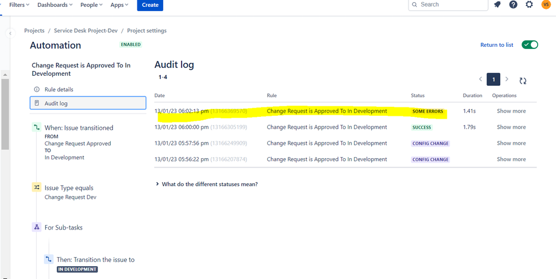Go to the previous audit log page
The image size is (556, 279).
480,79
